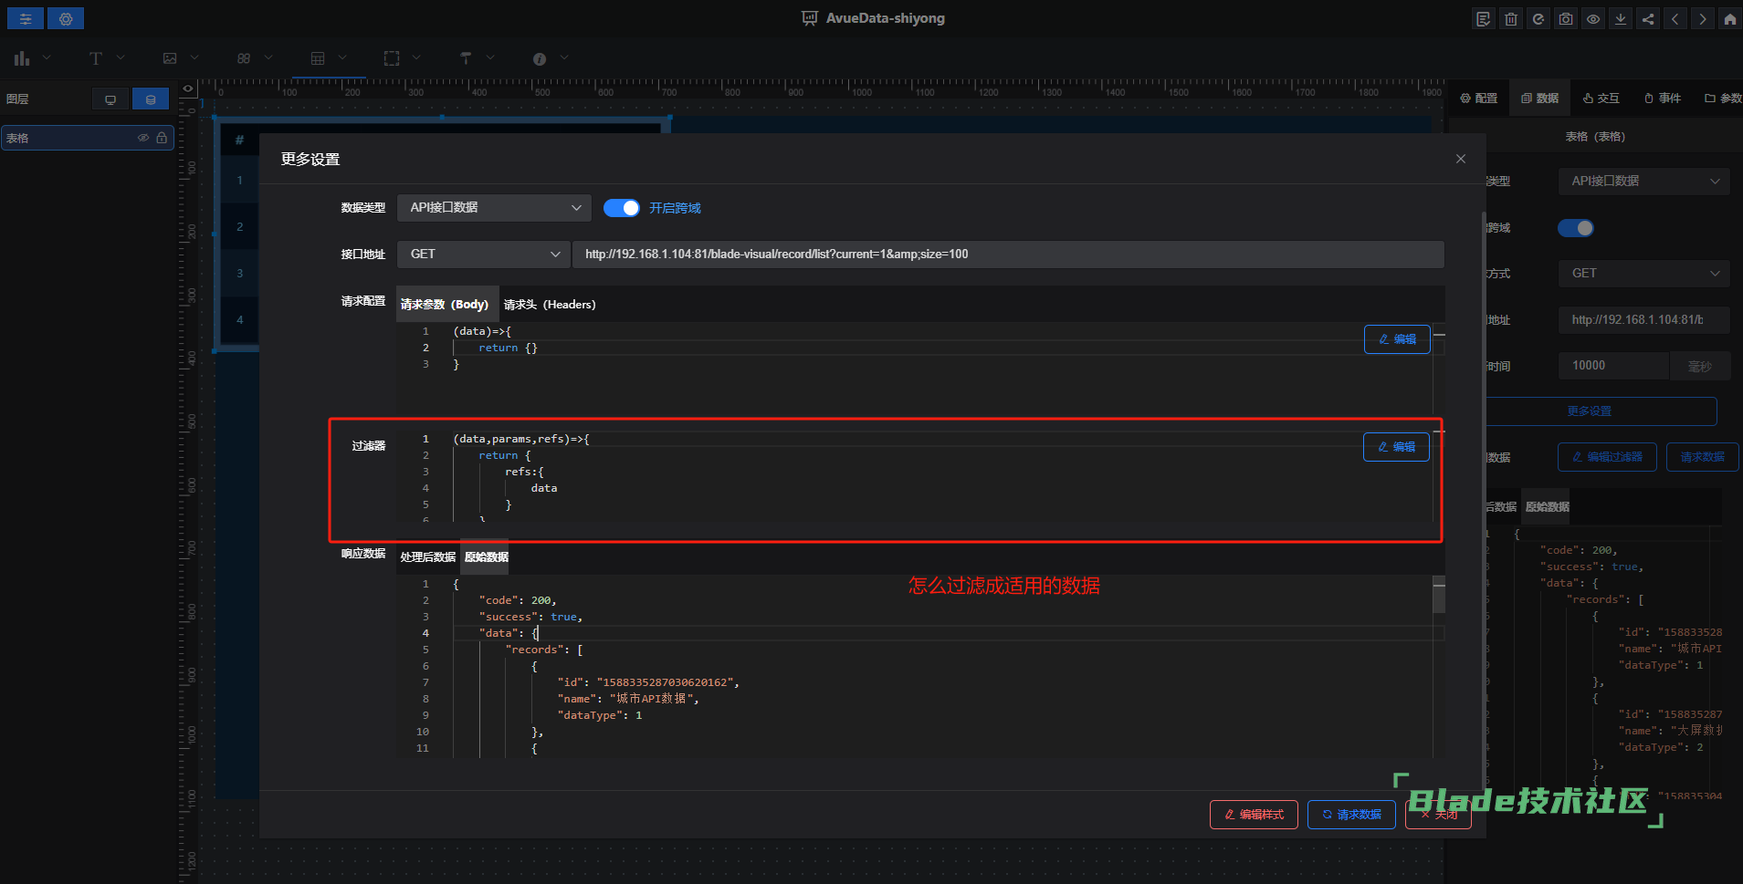Click 编辑 button for request params editor
The image size is (1743, 884).
1397,339
